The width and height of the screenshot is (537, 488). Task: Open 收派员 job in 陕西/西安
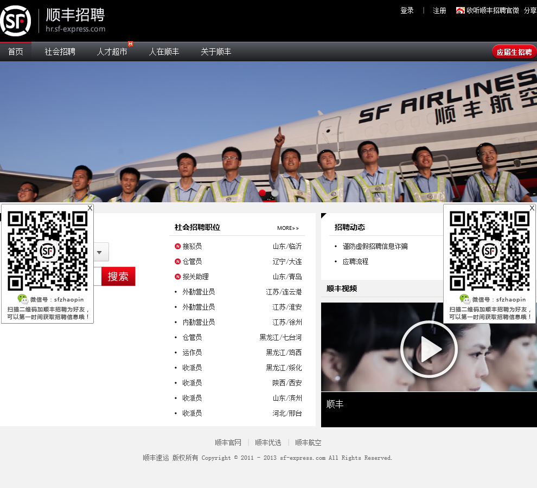[x=192, y=383]
